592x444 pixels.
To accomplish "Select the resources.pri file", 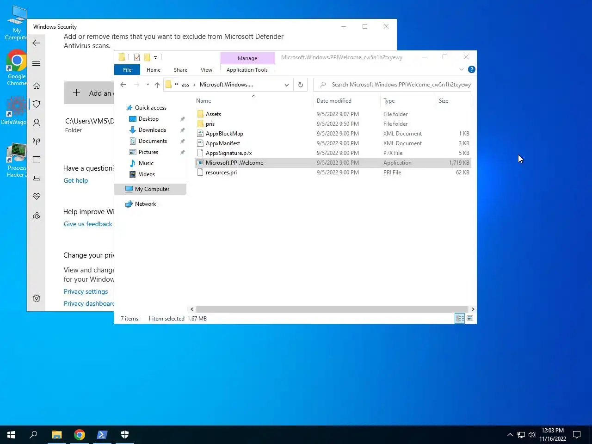I will (221, 173).
